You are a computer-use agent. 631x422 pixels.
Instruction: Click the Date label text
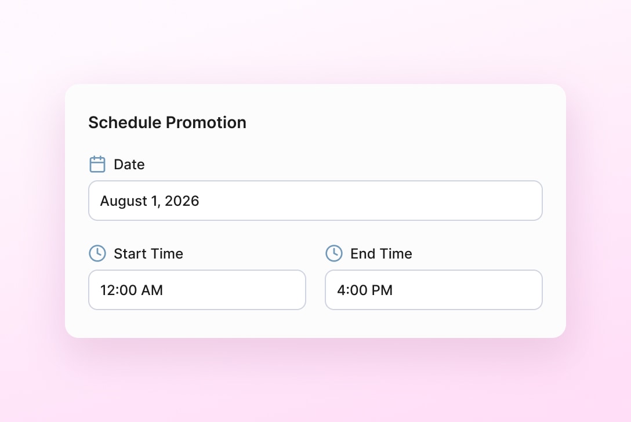(129, 165)
